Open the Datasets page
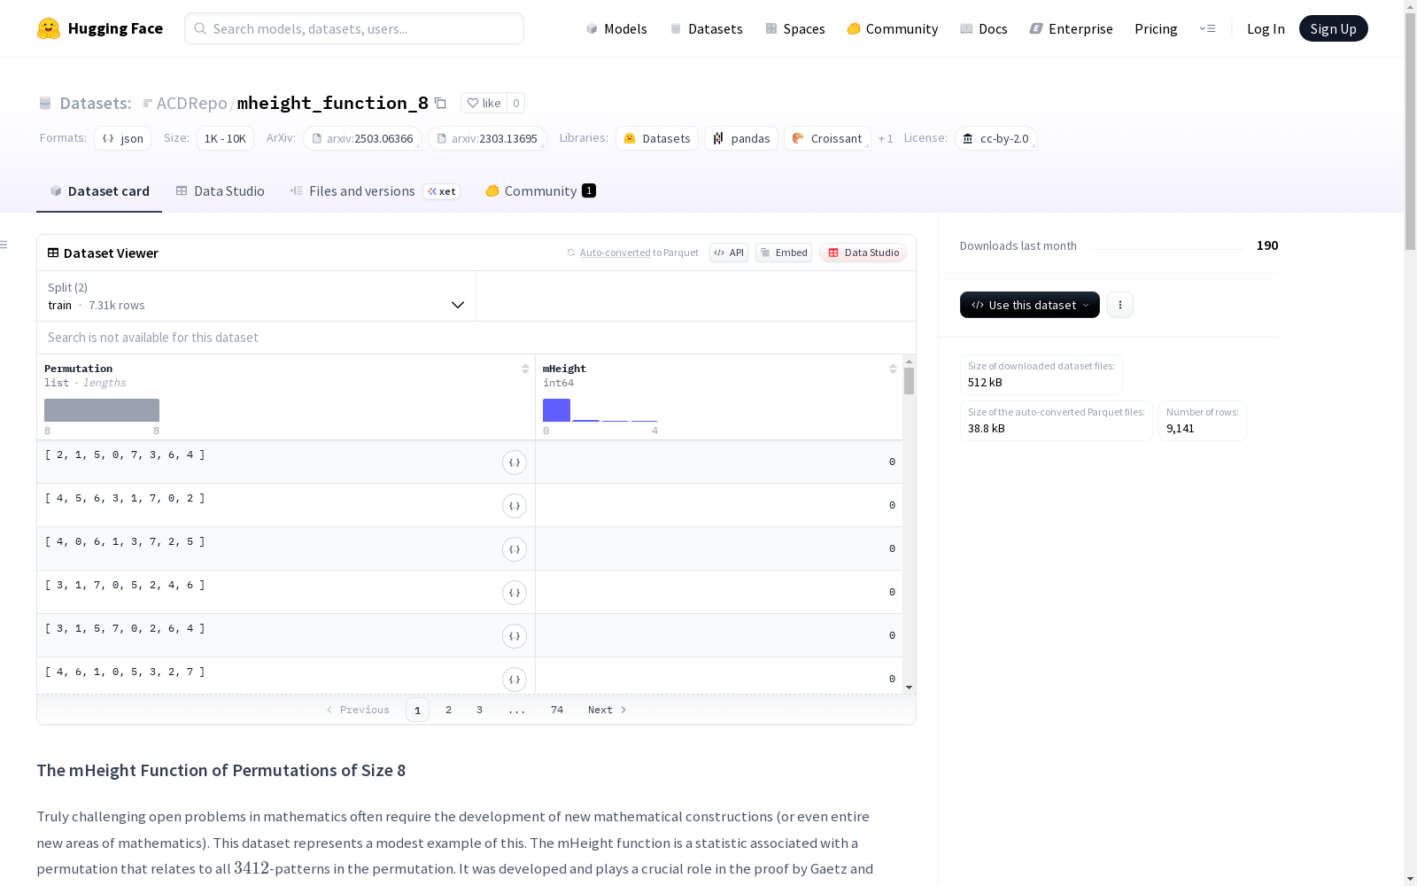Image resolution: width=1417 pixels, height=886 pixels. tap(706, 28)
